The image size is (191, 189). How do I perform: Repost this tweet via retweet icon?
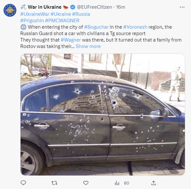click(54, 183)
